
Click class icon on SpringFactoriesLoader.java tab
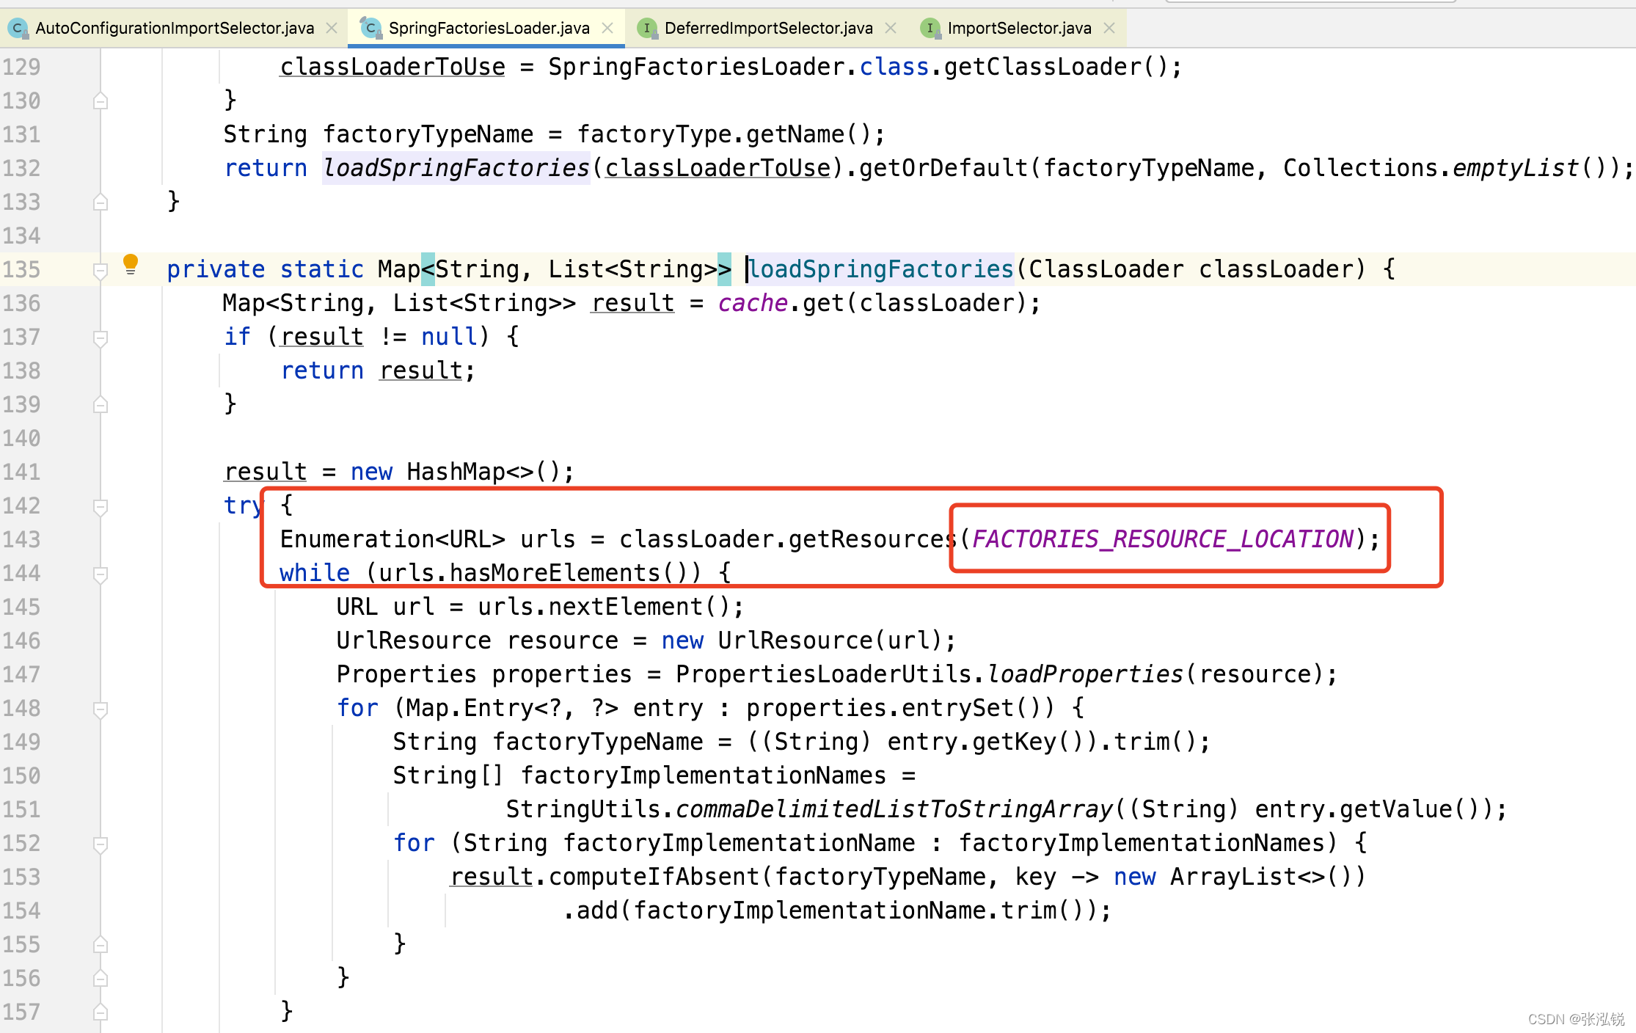click(x=371, y=29)
